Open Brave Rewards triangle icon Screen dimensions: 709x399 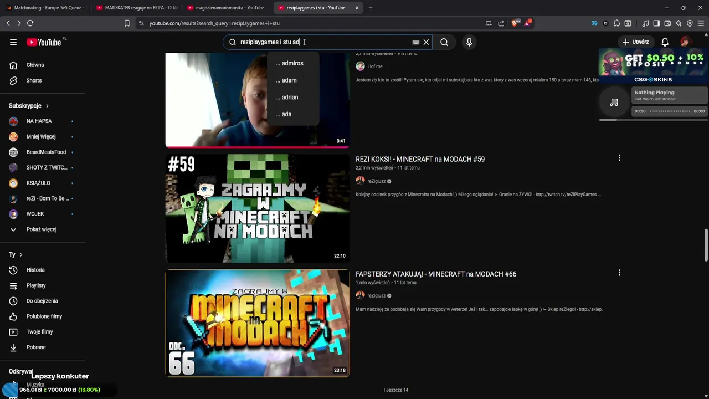528,23
